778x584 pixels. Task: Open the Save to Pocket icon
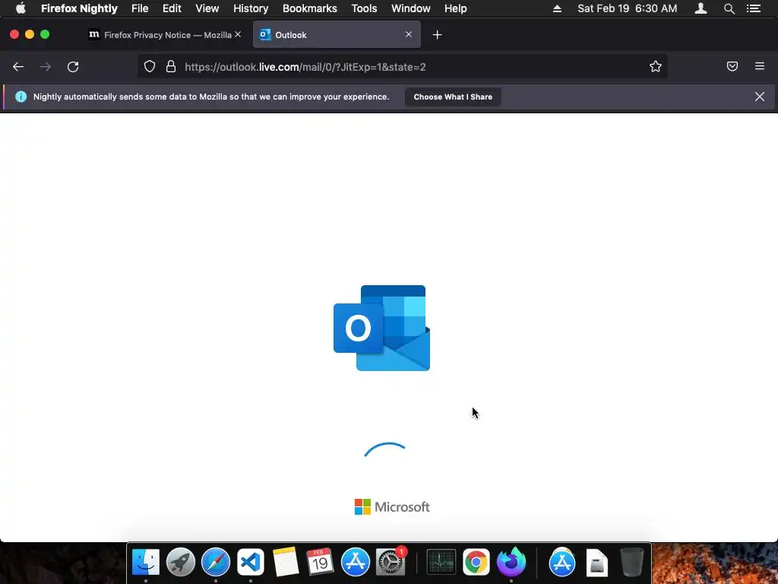732,67
